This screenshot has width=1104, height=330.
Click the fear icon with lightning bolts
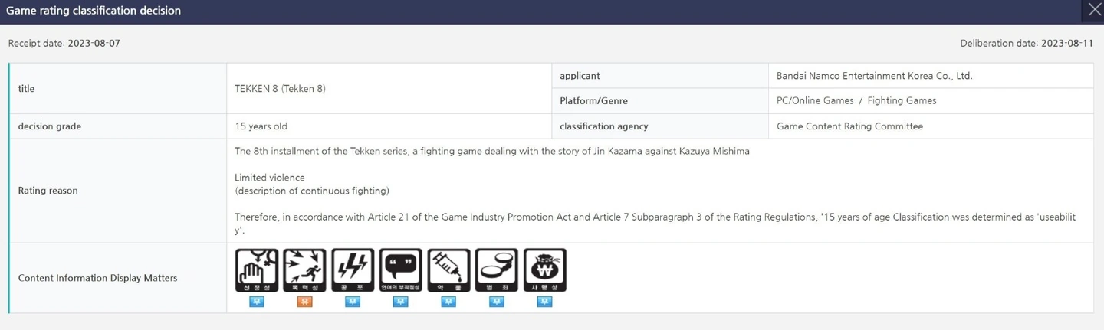point(353,270)
